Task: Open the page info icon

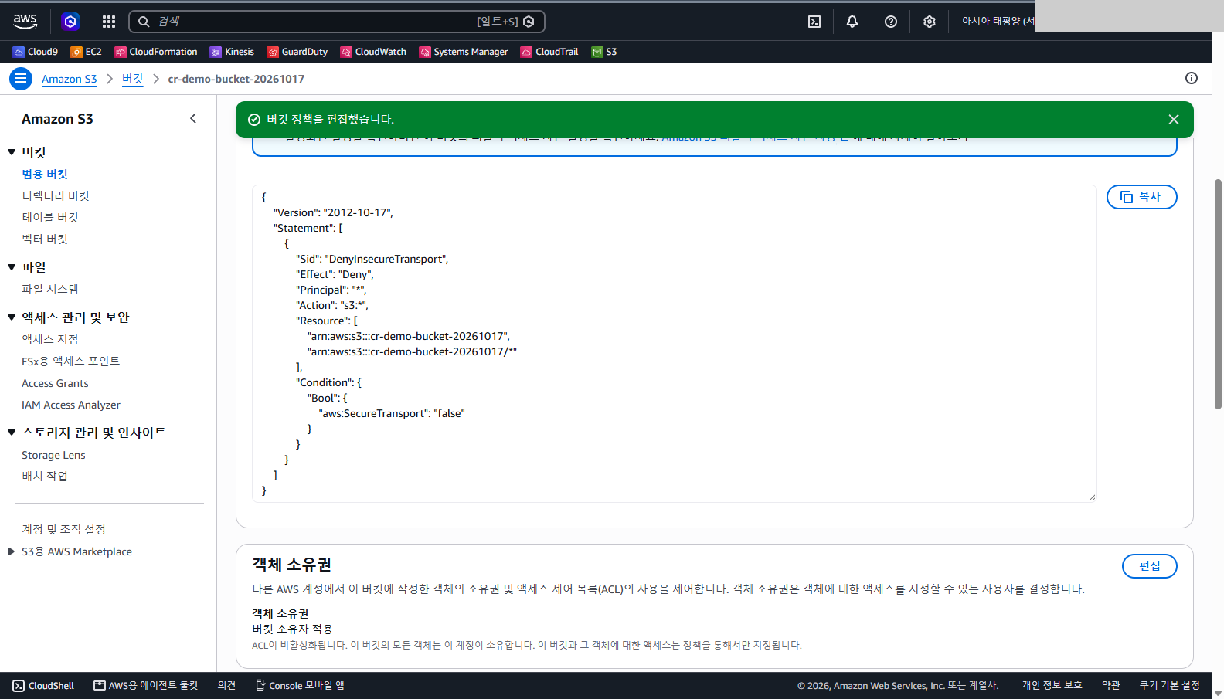Action: pyautogui.click(x=1192, y=78)
